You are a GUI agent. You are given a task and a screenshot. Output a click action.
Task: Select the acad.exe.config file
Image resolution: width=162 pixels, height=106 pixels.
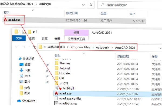coord(70,98)
